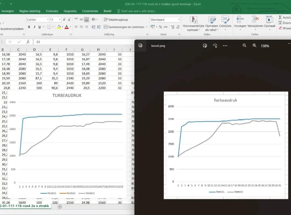
Task: Click the formula bar showing 33
Action: pos(84,42)
